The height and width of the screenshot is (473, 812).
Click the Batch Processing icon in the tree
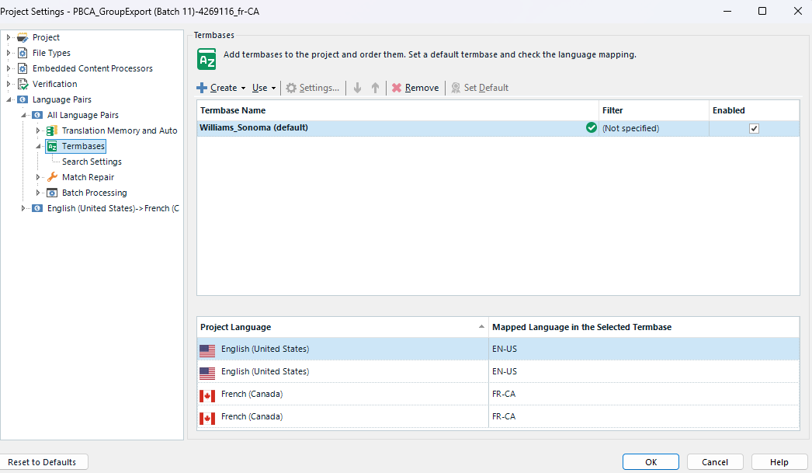(52, 192)
